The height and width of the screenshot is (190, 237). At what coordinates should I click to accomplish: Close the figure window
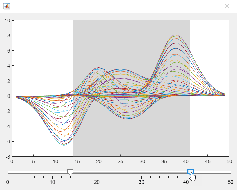(x=227, y=6)
